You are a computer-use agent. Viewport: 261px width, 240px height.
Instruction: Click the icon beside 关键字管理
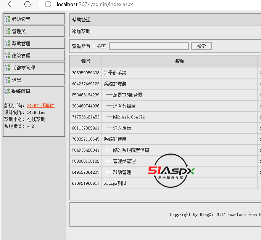7,68
